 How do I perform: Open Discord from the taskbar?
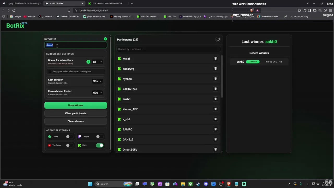tap(206, 184)
